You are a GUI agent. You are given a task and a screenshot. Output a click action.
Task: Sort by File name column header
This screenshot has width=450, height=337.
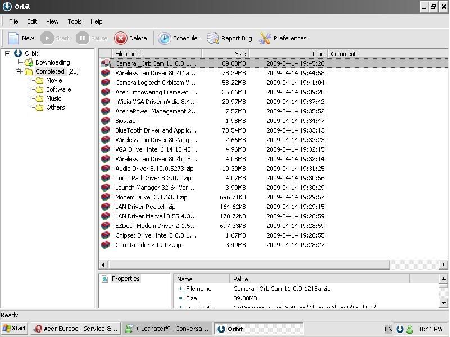[157, 53]
